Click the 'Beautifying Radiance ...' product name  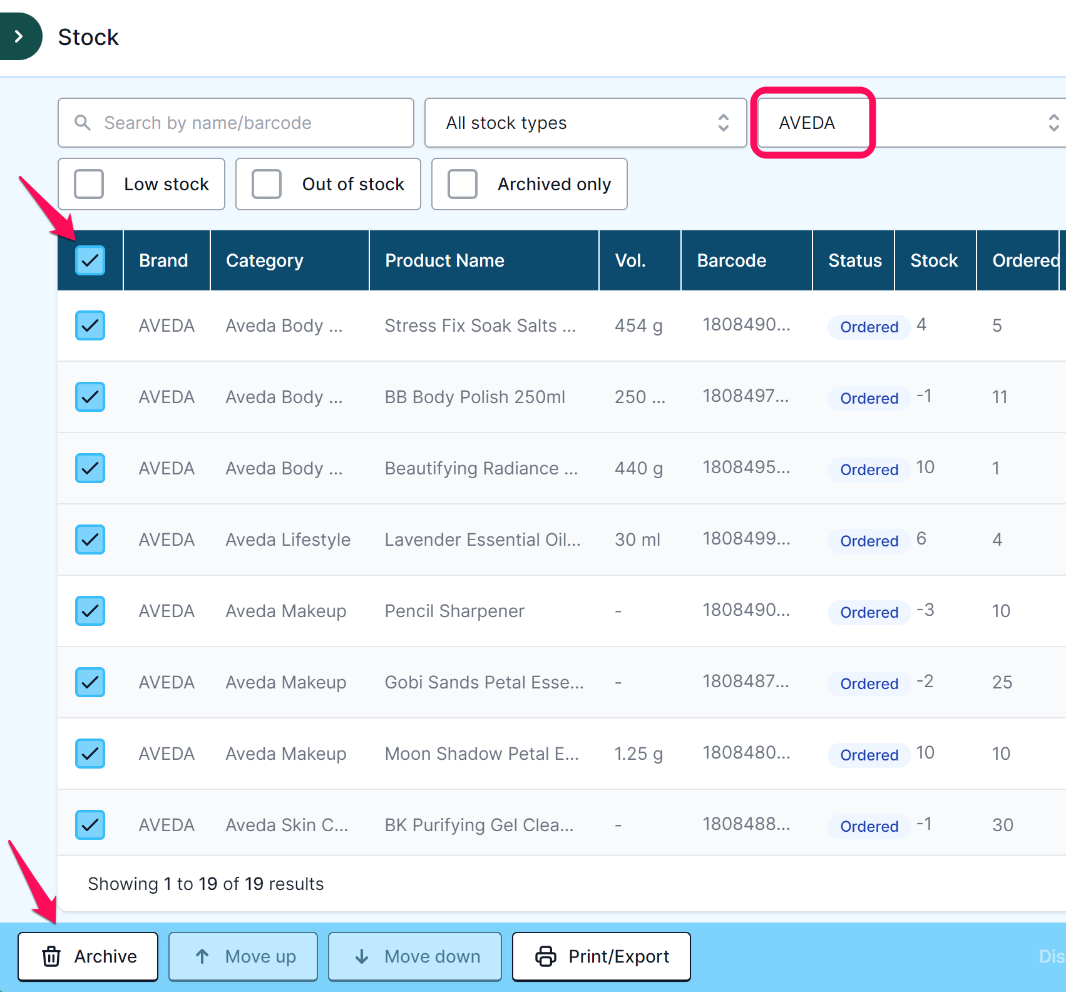click(x=481, y=468)
